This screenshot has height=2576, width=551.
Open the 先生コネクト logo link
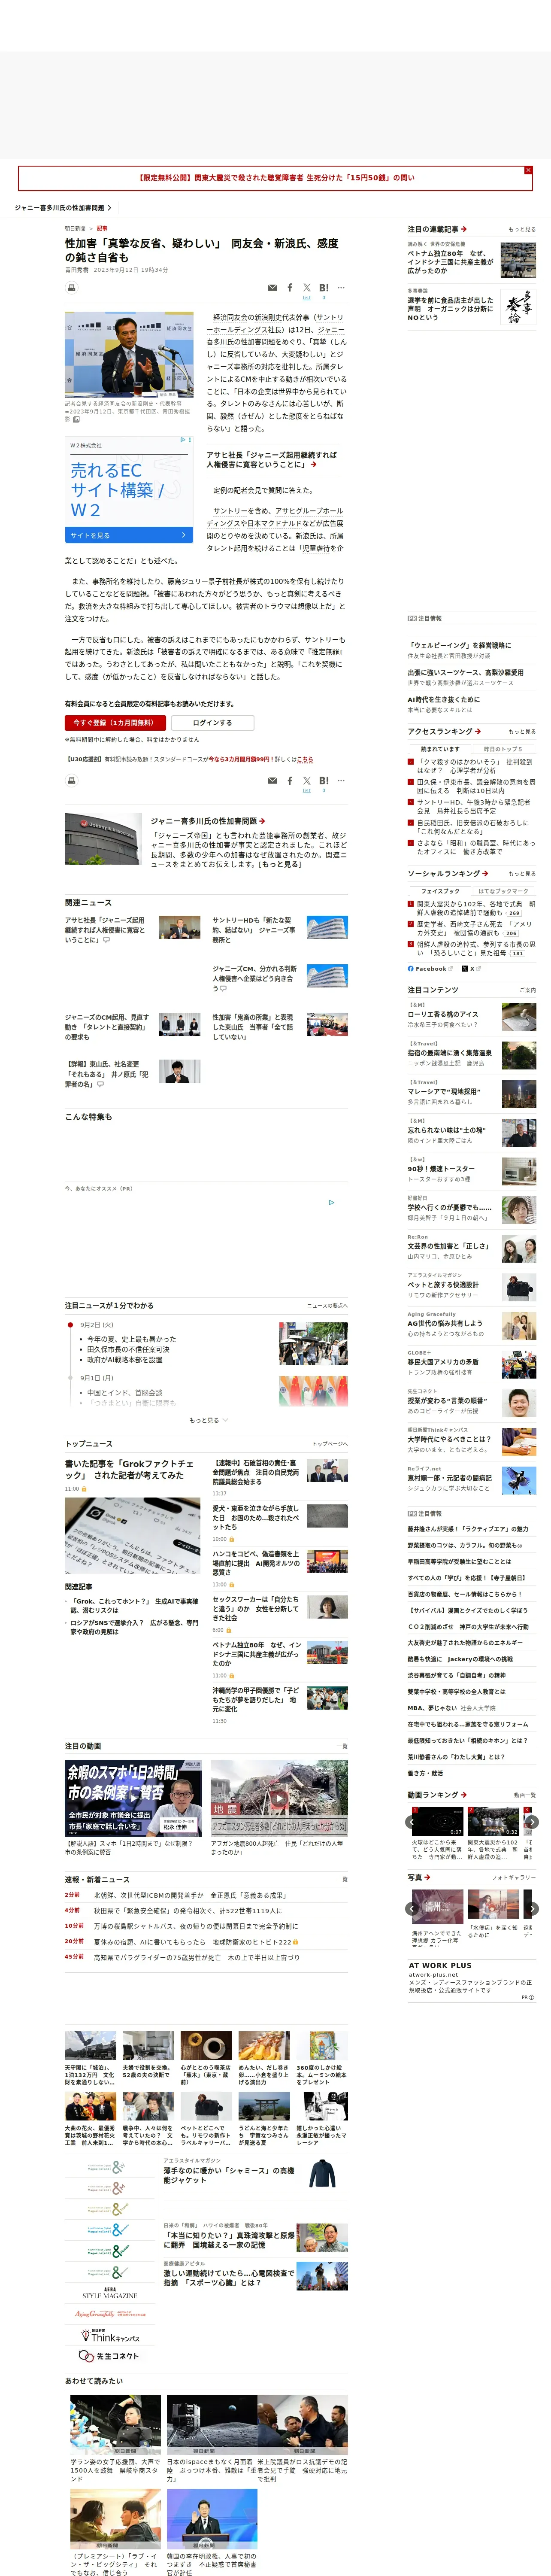tap(110, 2356)
